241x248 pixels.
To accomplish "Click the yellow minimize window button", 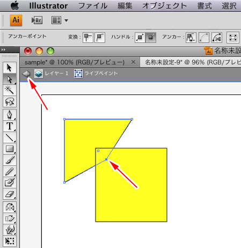I will point(39,51).
